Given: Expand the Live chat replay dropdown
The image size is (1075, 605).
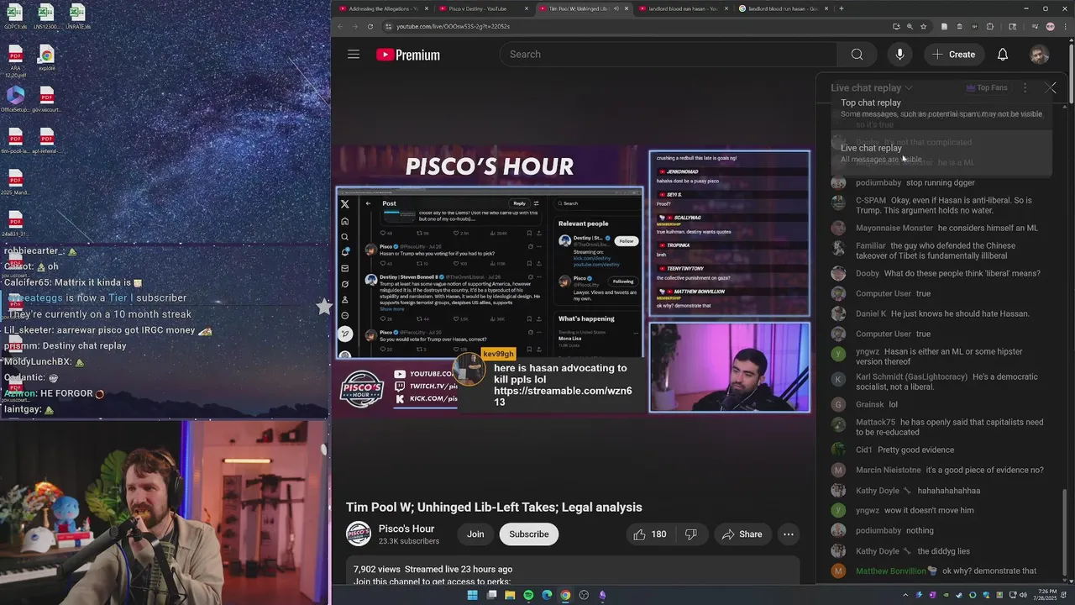Looking at the screenshot, I should pyautogui.click(x=871, y=87).
